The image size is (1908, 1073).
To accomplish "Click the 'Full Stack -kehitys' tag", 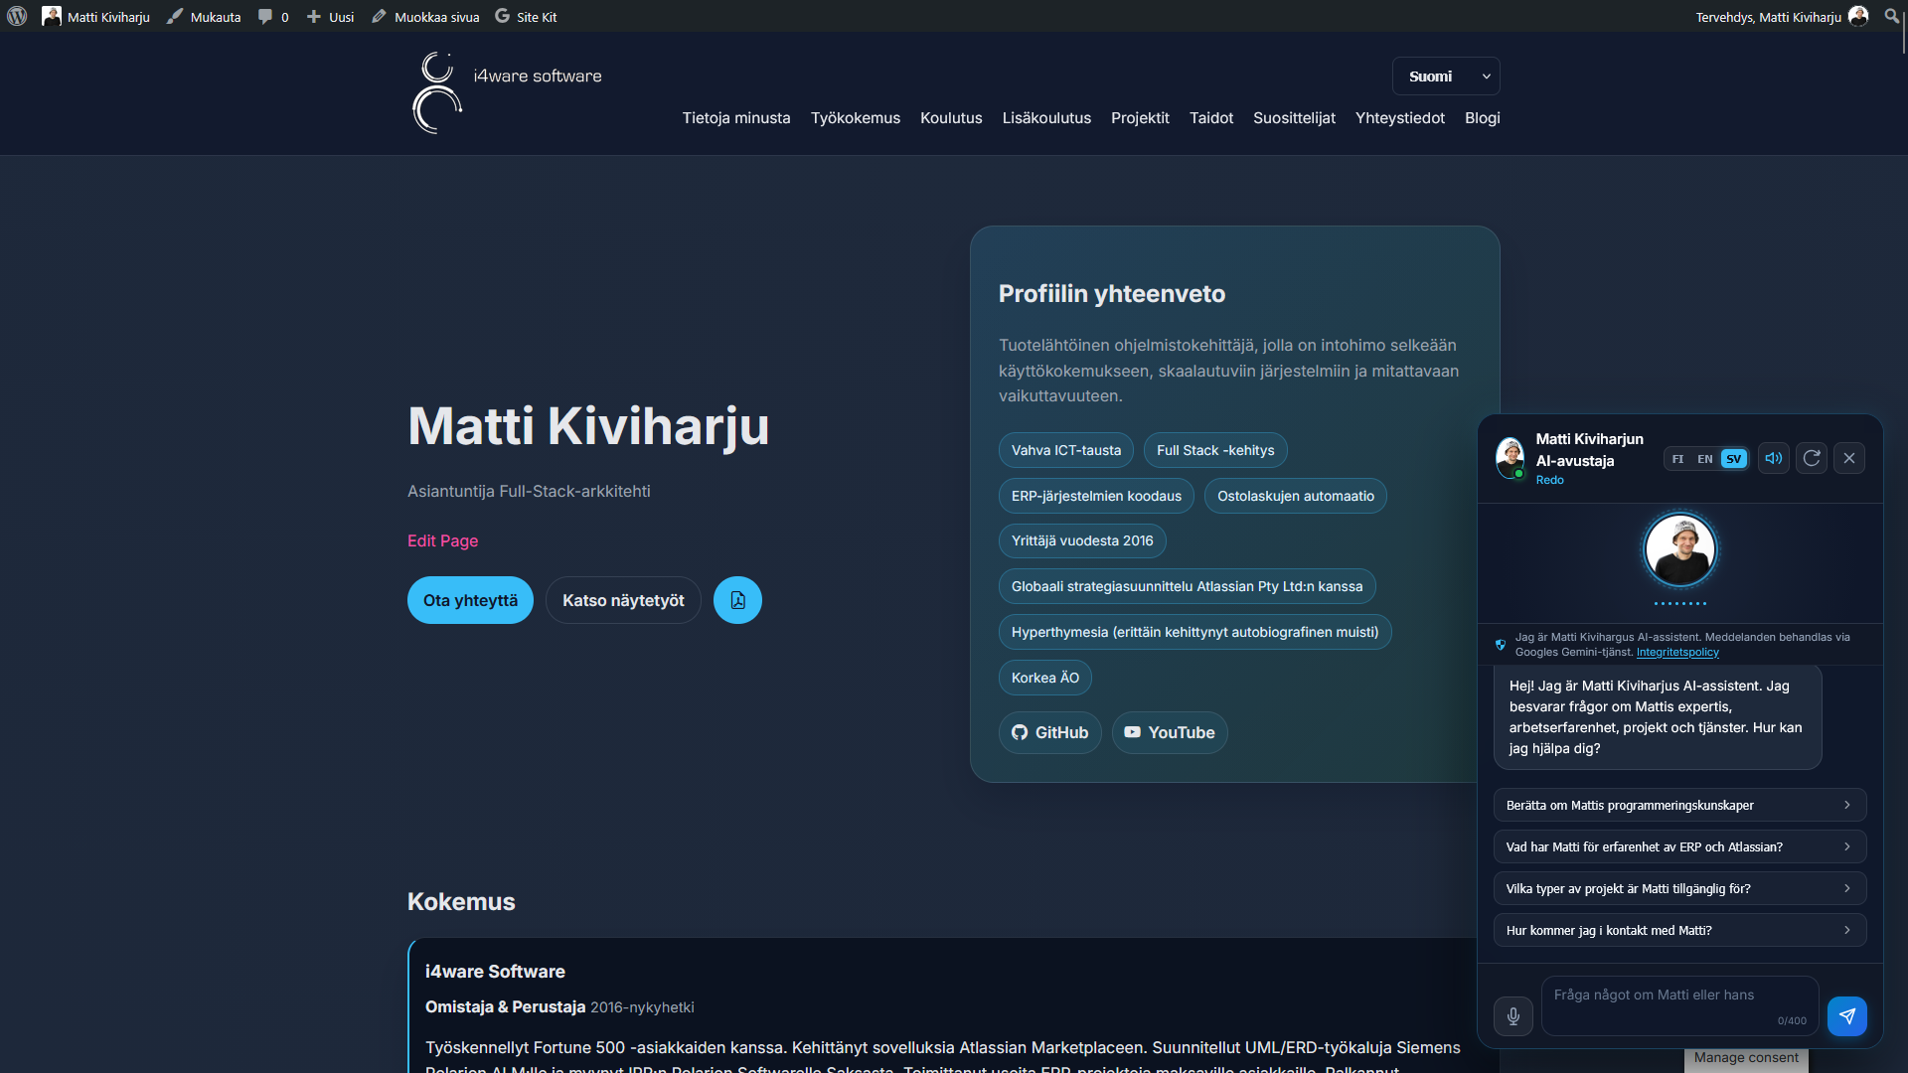I will tap(1215, 450).
